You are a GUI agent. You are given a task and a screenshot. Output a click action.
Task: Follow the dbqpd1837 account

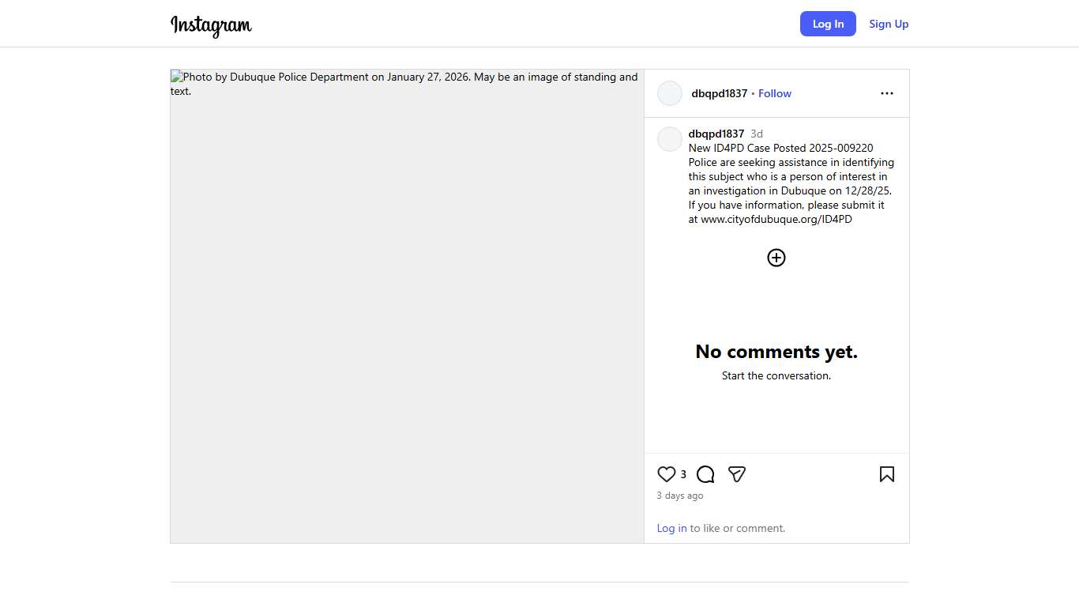[774, 93]
